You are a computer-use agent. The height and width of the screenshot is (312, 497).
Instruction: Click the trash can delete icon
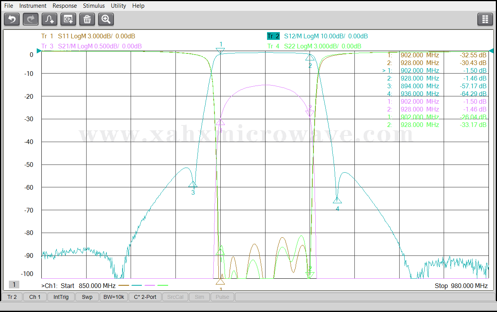87,19
